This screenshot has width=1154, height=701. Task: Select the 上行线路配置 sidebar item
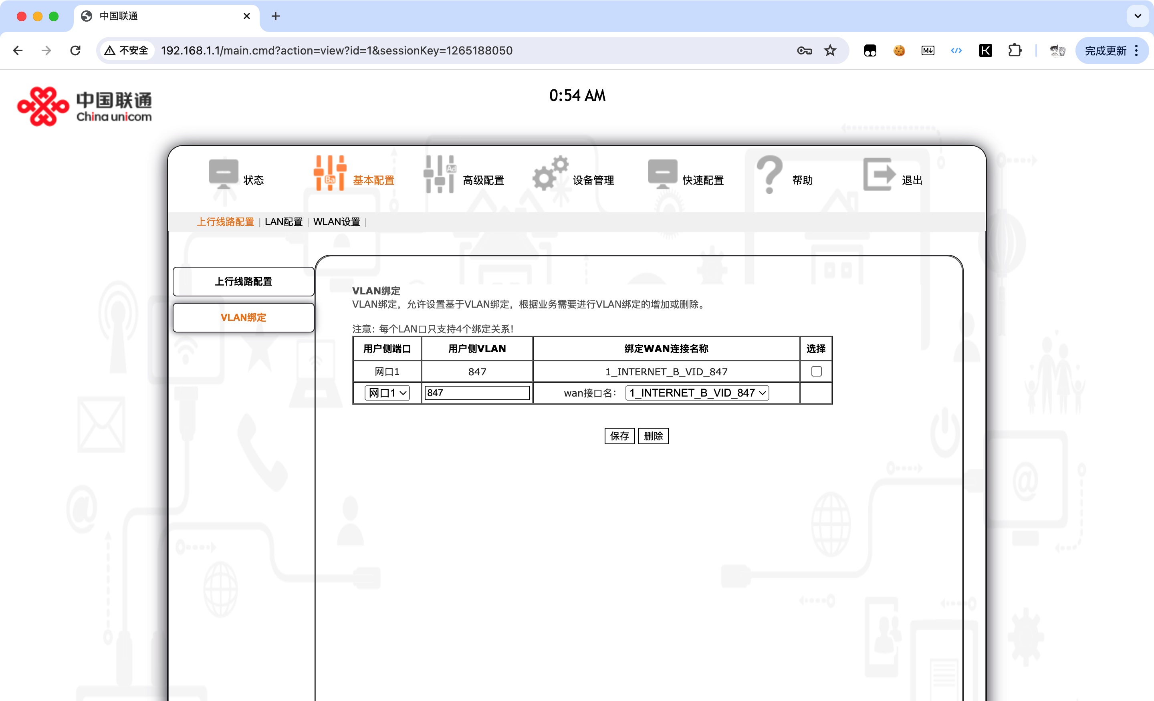[x=244, y=282]
